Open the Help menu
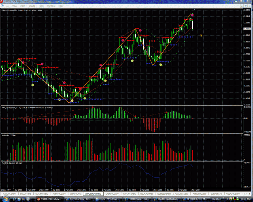Image resolution: width=253 pixels, height=202 pixels. click(x=60, y=6)
